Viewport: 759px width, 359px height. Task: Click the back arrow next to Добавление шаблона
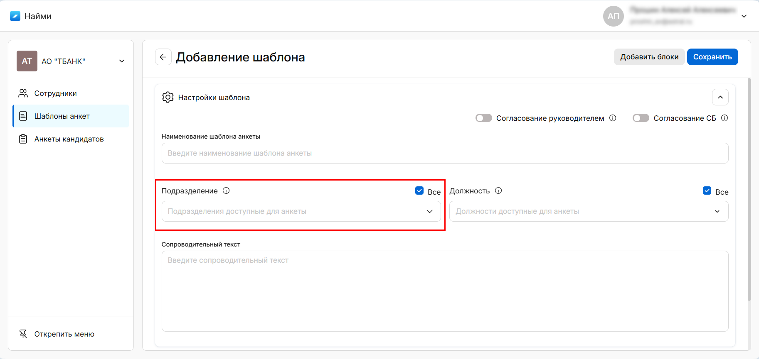click(163, 57)
